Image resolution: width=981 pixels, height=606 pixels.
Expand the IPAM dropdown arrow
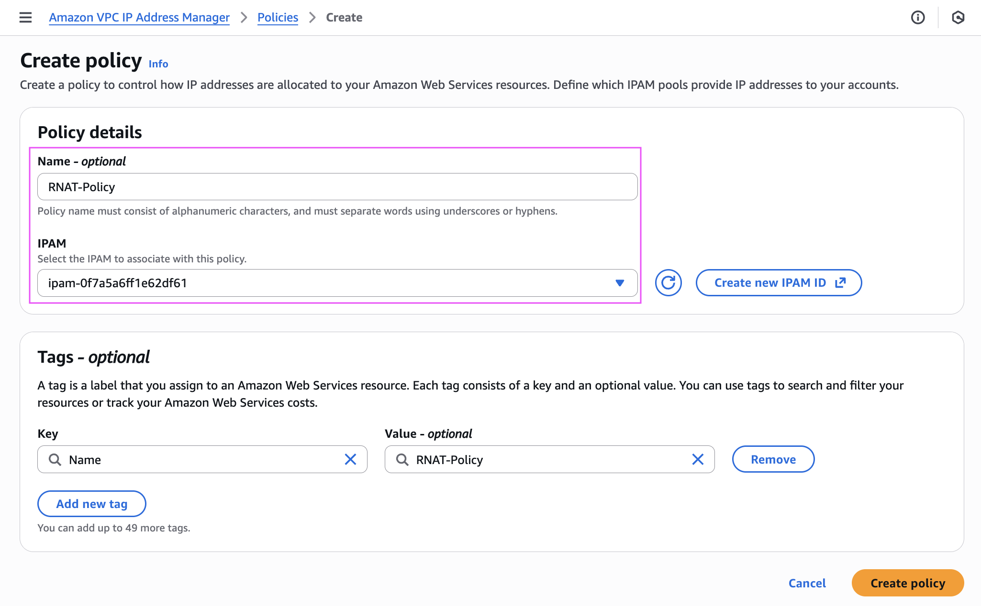pos(620,283)
